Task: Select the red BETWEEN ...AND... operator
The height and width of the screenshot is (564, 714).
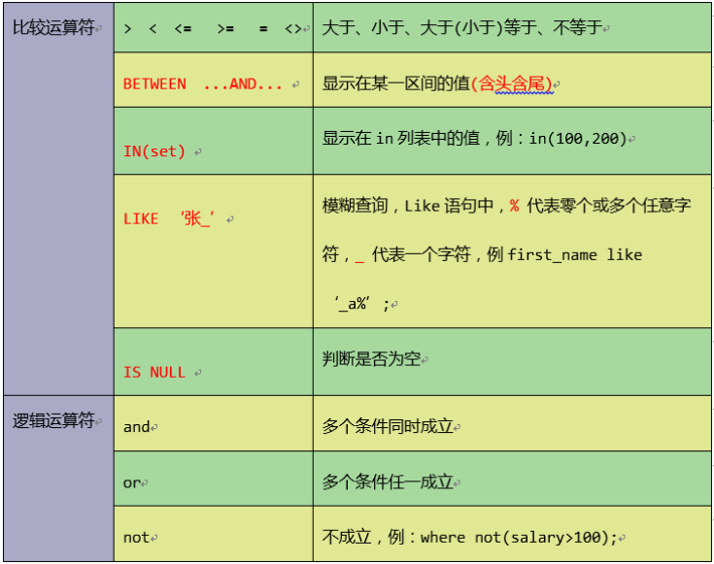Action: point(202,84)
